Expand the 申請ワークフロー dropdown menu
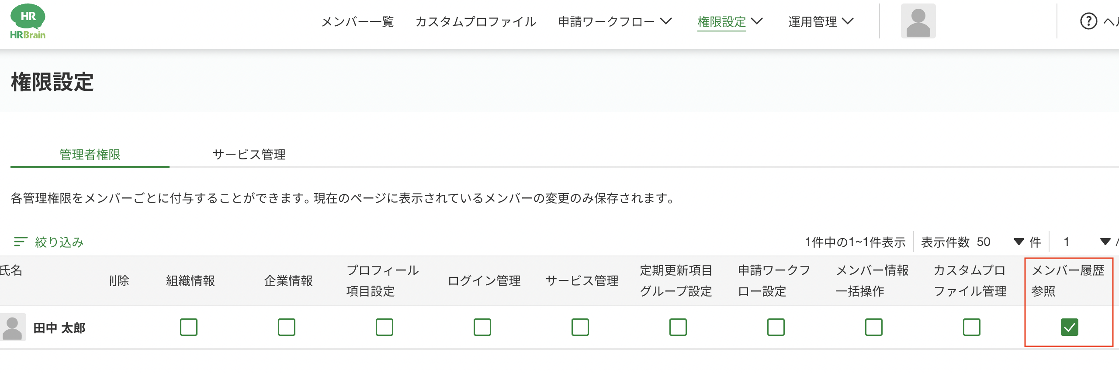 [615, 21]
